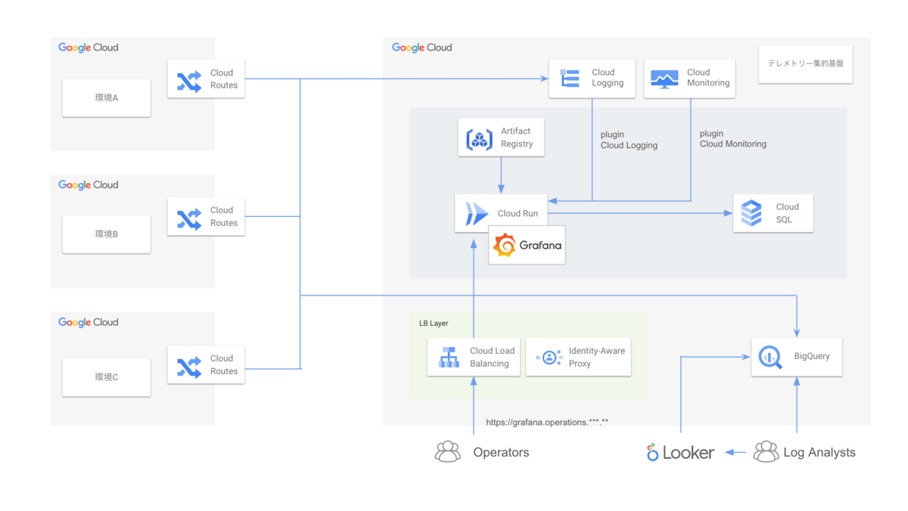The width and height of the screenshot is (908, 511).
Task: Select the Cloud Monitoring icon
Action: point(665,79)
